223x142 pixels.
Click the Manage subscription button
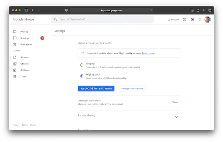[132, 89]
